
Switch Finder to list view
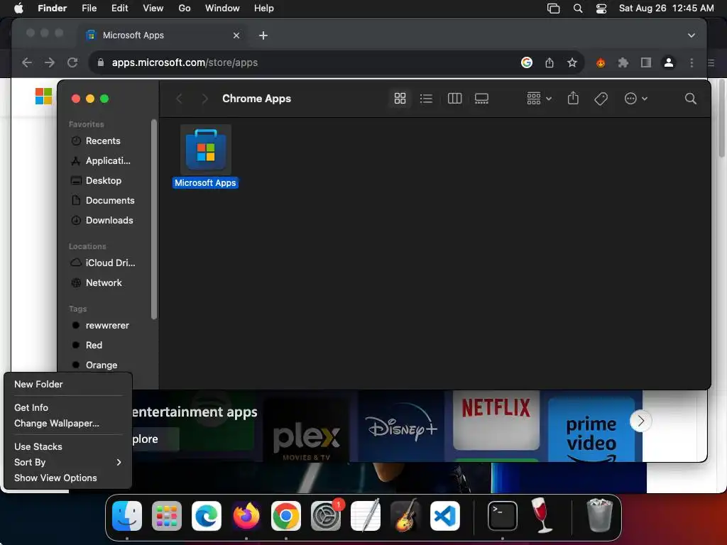(x=426, y=98)
